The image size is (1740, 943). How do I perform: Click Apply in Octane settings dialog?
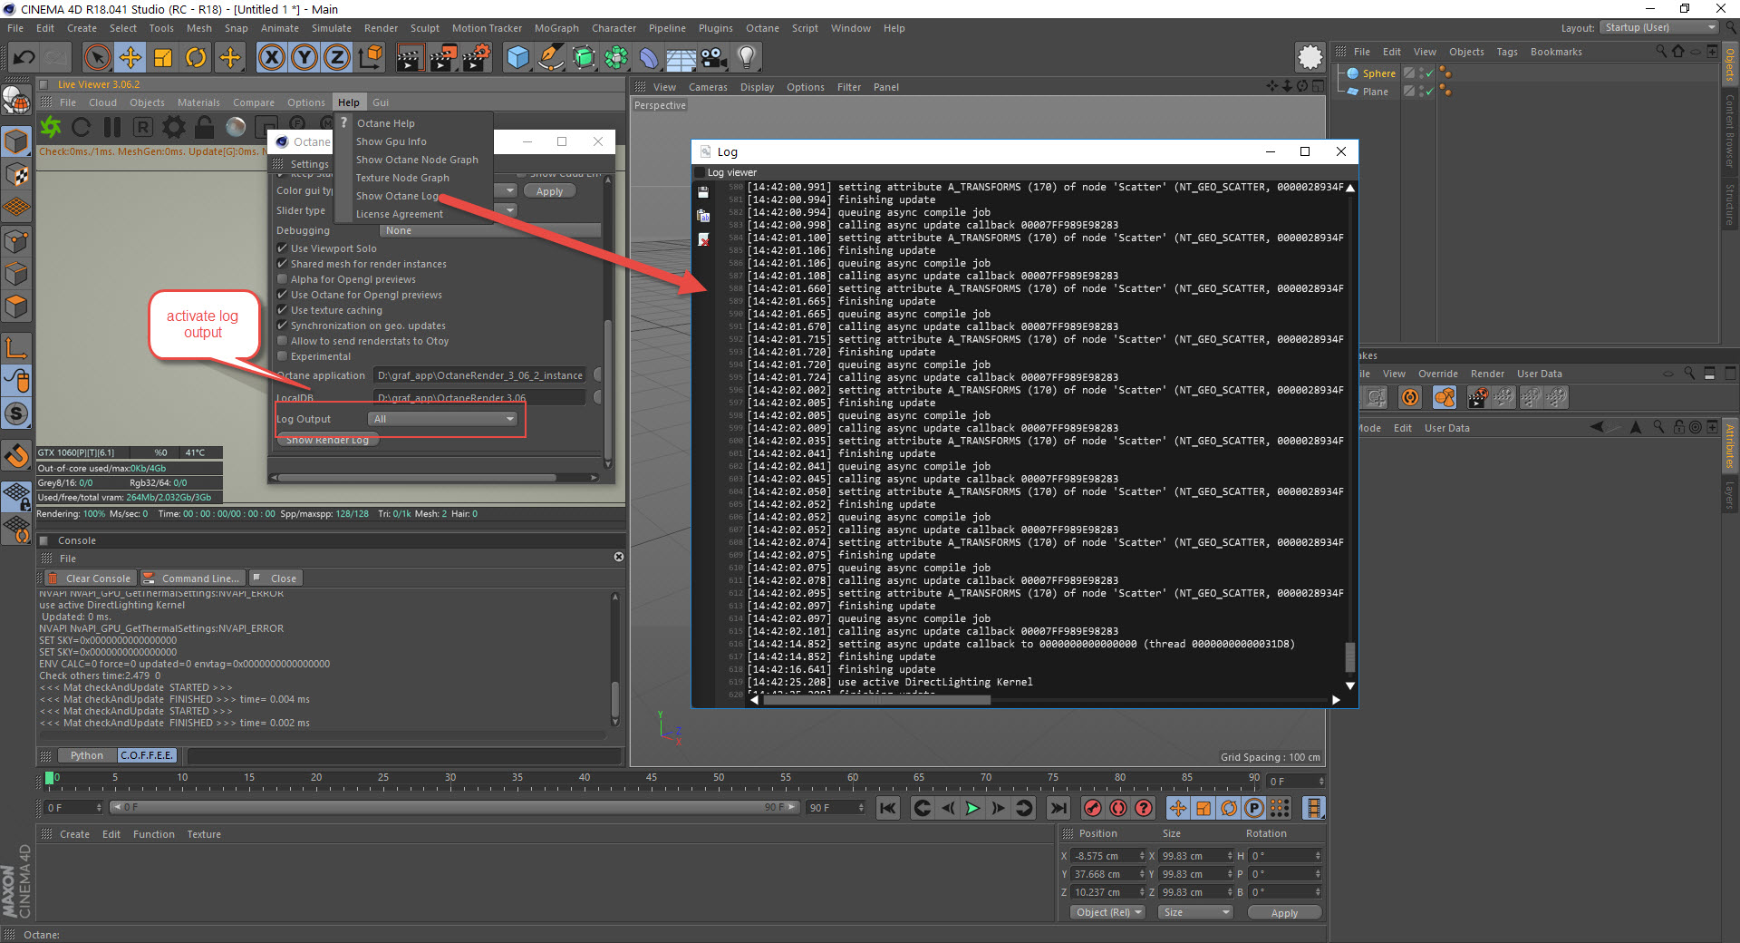549,191
